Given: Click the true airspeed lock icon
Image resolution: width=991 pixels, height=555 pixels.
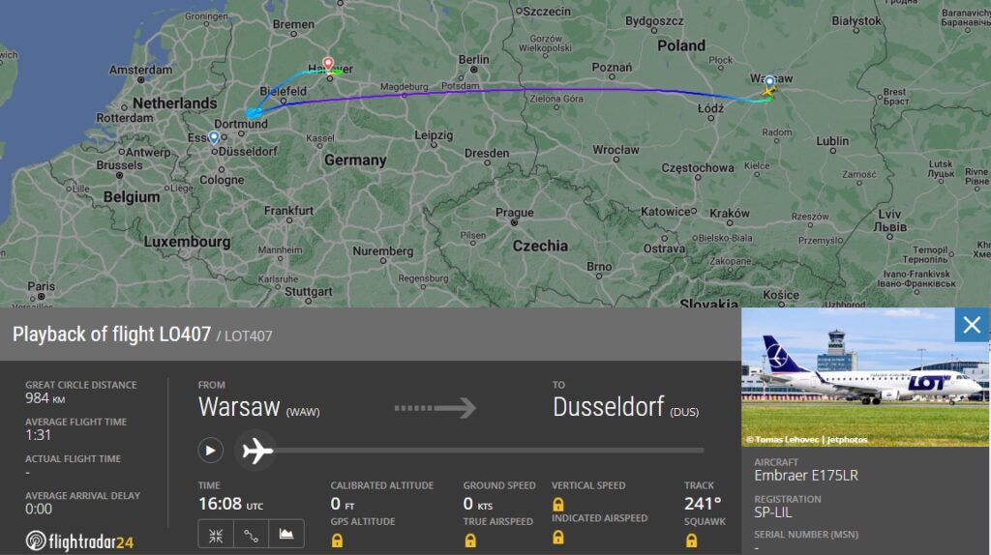Looking at the screenshot, I should (x=470, y=540).
